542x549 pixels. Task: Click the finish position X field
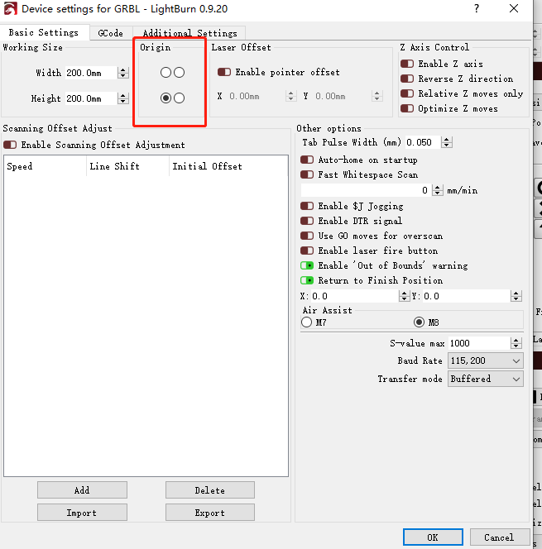(354, 296)
